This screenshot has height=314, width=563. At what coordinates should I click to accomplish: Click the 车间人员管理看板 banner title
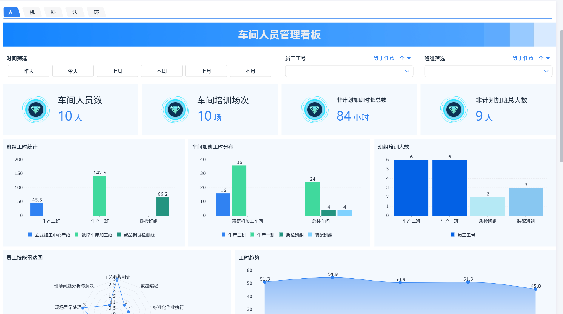tap(280, 35)
